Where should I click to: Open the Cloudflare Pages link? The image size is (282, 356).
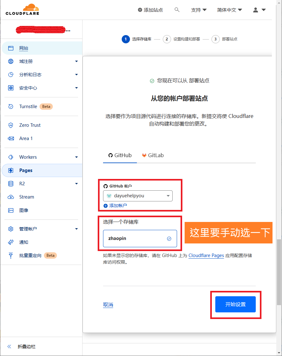click(x=206, y=255)
